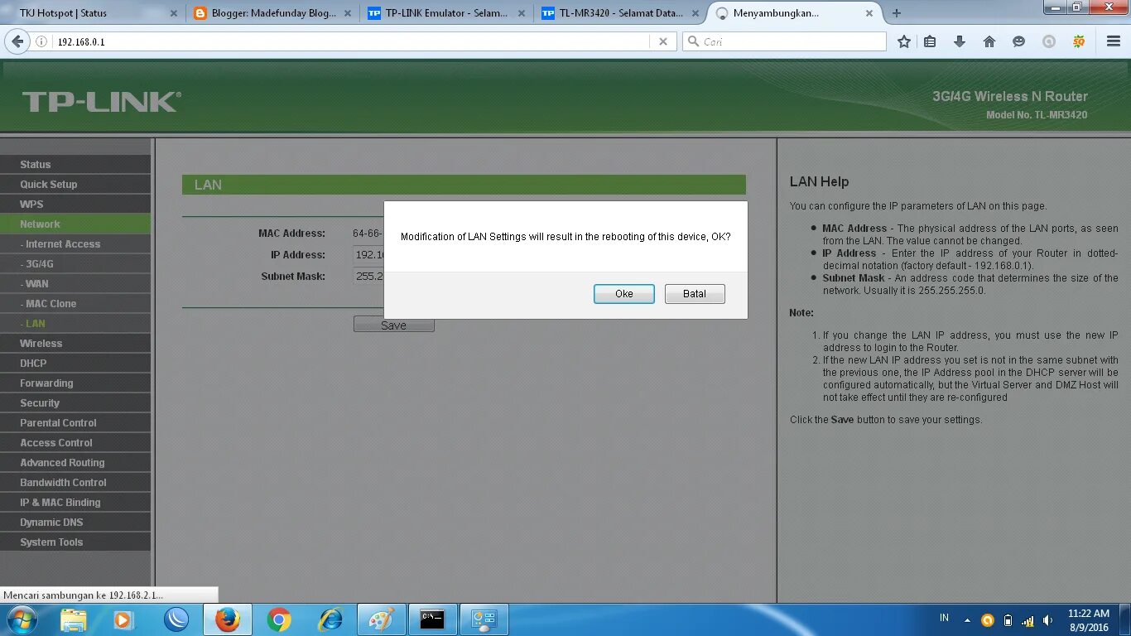Click the battery tray icon

coord(1008,620)
